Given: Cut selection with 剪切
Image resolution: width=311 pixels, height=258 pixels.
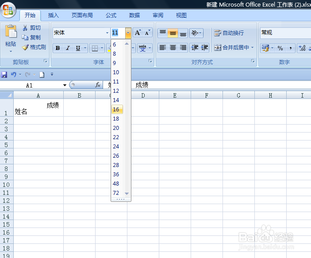Looking at the screenshot, I should tap(31, 28).
